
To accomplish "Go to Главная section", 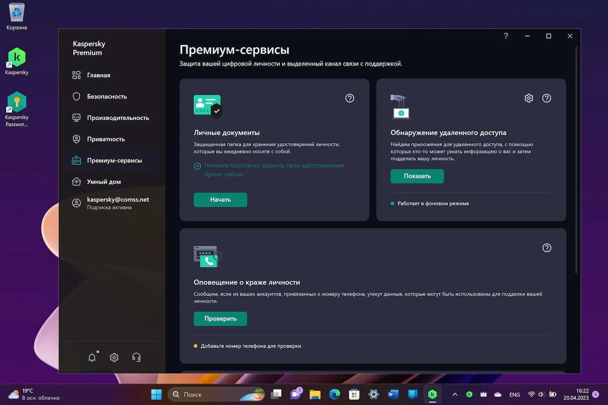I will tap(98, 75).
